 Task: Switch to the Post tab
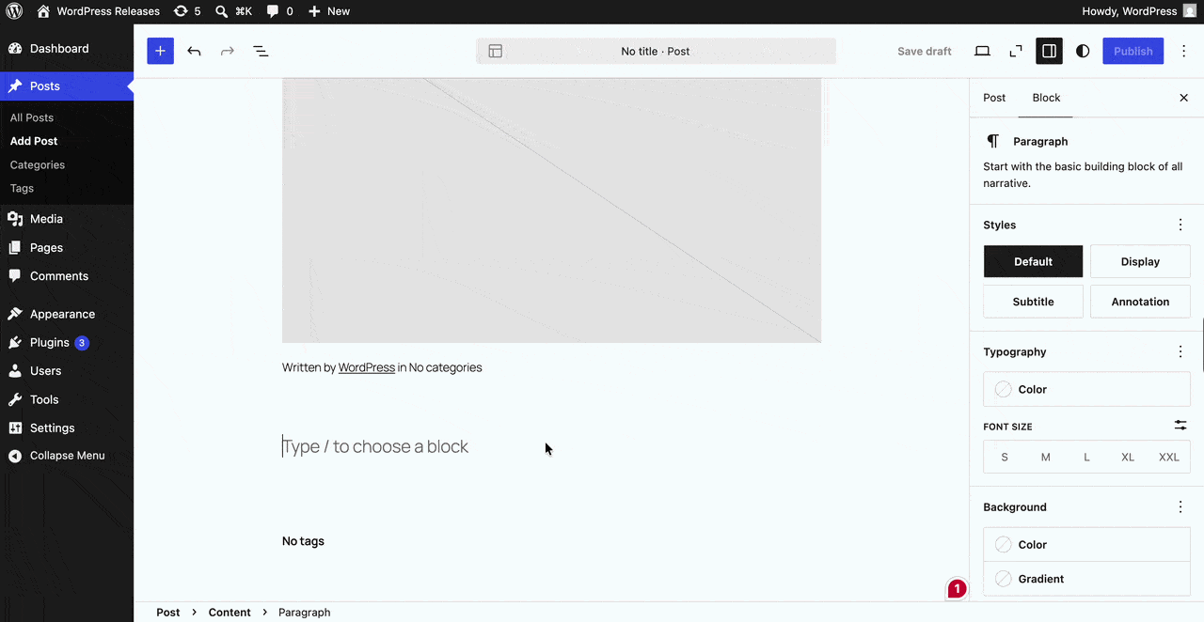point(994,98)
